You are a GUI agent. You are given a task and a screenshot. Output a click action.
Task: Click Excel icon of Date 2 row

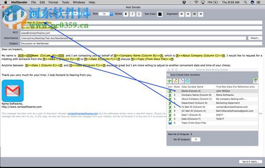(x=170, y=119)
